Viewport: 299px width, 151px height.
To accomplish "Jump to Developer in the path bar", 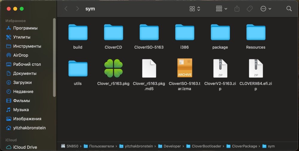I will pos(170,146).
